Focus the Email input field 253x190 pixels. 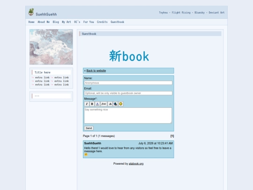128,93
